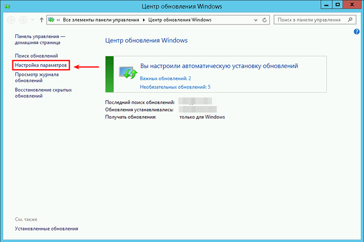Click Важных обновлений: 2 link

pos(165,79)
